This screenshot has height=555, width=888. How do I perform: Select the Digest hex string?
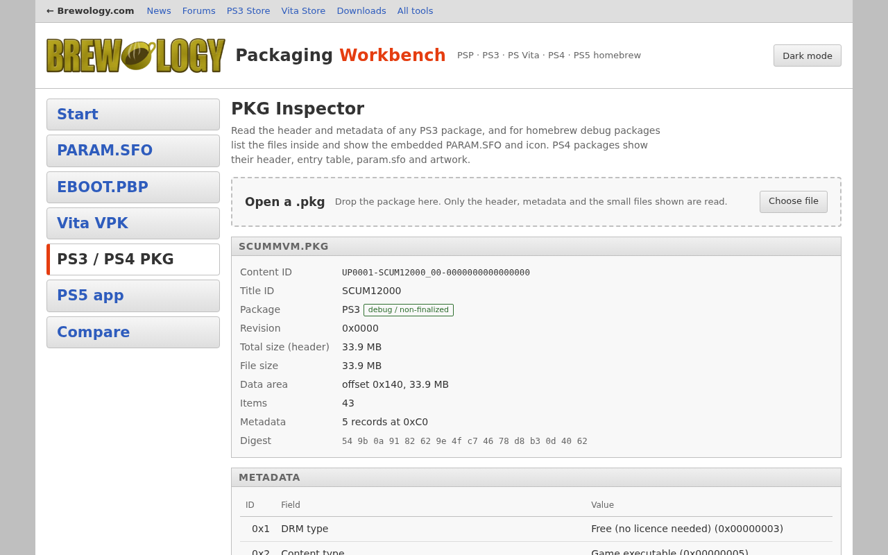[x=465, y=441]
